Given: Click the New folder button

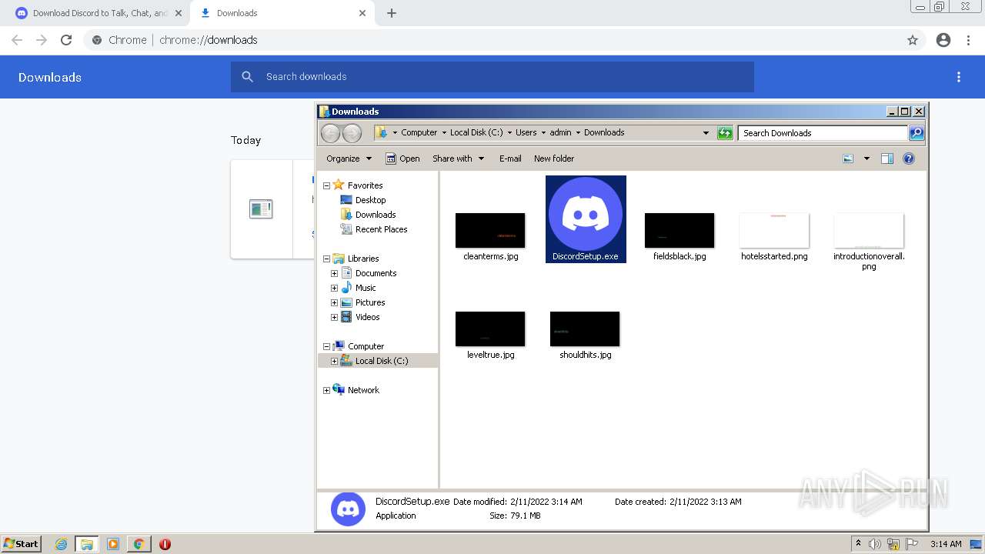Looking at the screenshot, I should coord(554,159).
